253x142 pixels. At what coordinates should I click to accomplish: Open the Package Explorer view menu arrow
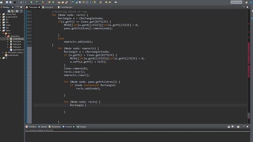21,11
